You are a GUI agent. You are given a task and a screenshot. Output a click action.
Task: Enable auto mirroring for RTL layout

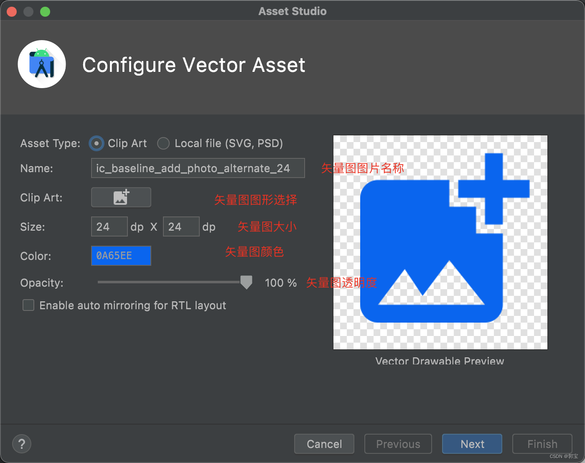pos(28,305)
